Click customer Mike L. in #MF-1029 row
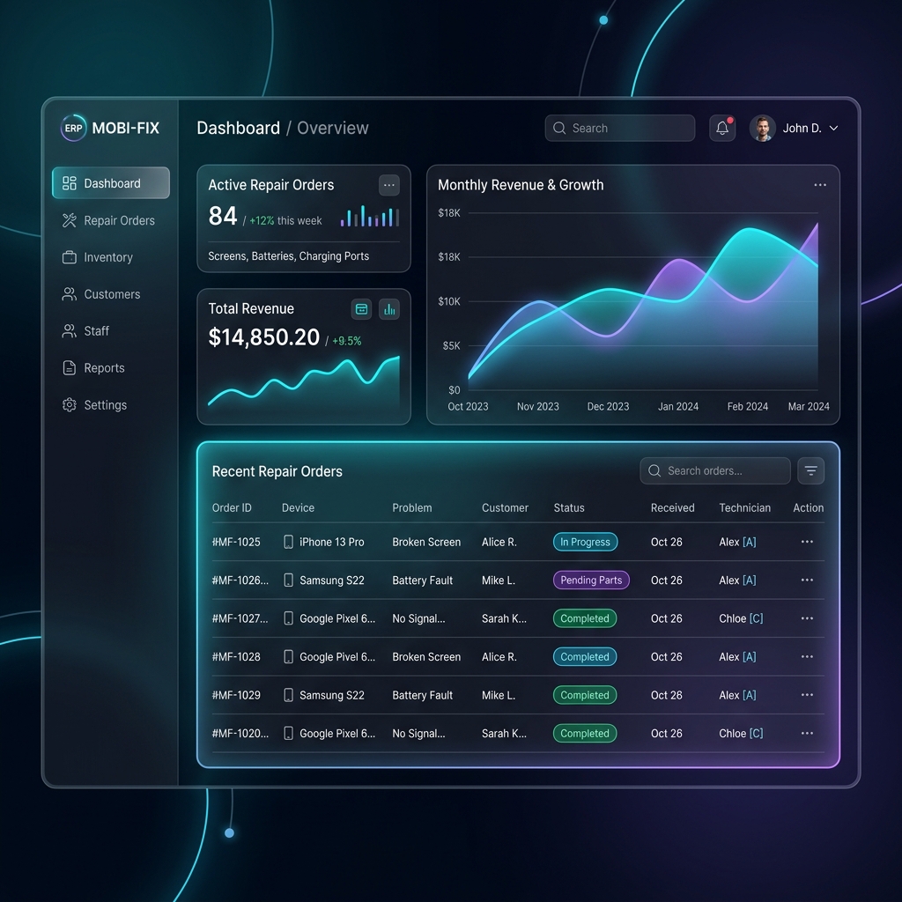Screen dimensions: 902x902 499,695
